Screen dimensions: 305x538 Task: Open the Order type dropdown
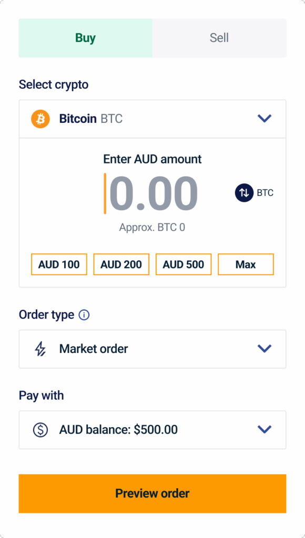tap(152, 349)
